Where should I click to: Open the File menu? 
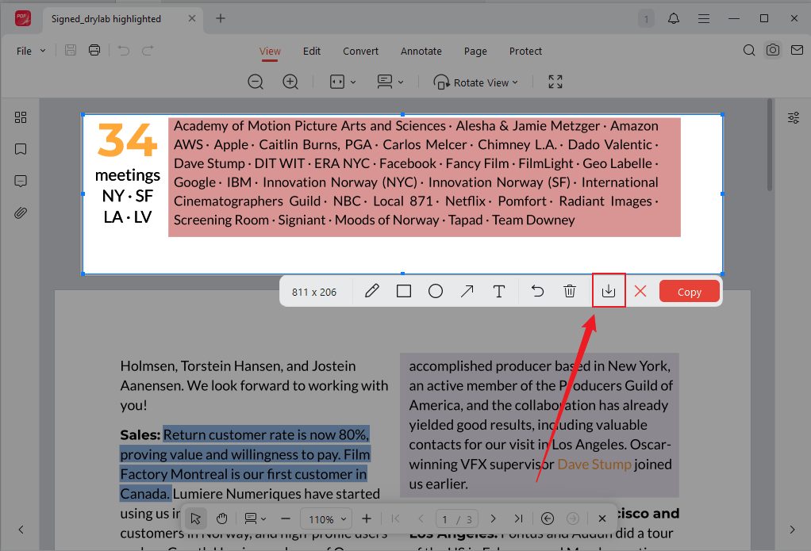(x=30, y=51)
